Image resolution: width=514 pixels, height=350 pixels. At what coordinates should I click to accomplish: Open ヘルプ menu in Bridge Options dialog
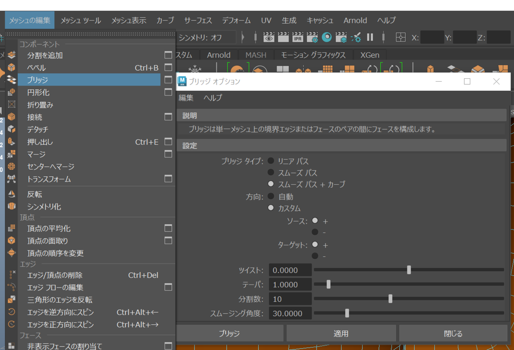pyautogui.click(x=212, y=98)
